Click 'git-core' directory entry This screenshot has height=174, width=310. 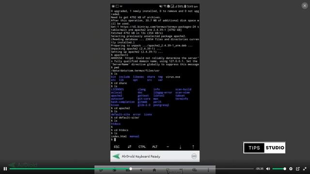144,99
